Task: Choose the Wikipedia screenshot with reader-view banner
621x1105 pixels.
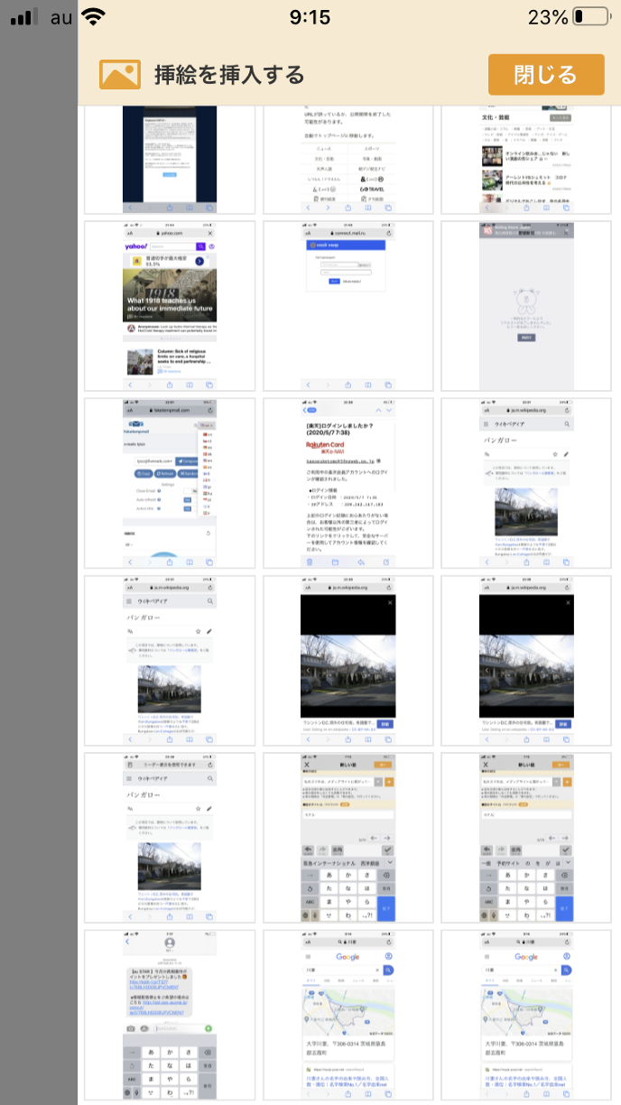Action: (x=171, y=837)
